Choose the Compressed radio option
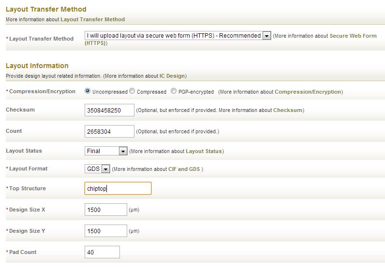 [132, 91]
